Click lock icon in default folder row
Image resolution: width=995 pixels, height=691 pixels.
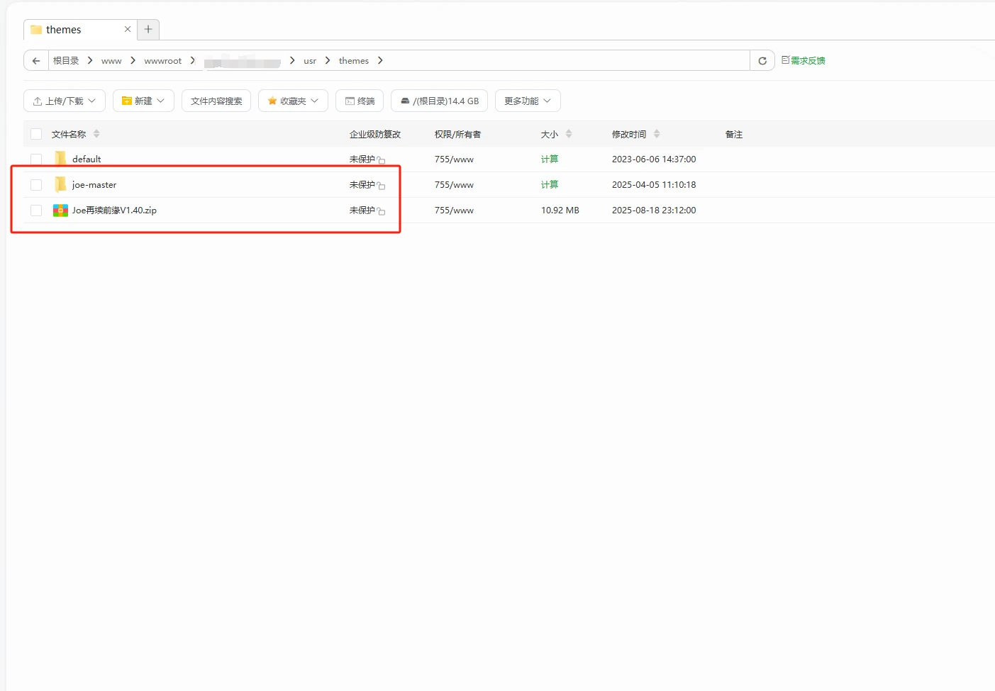point(382,160)
